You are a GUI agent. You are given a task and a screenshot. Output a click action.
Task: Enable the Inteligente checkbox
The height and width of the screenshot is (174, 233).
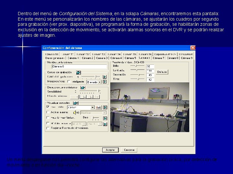point(69,82)
